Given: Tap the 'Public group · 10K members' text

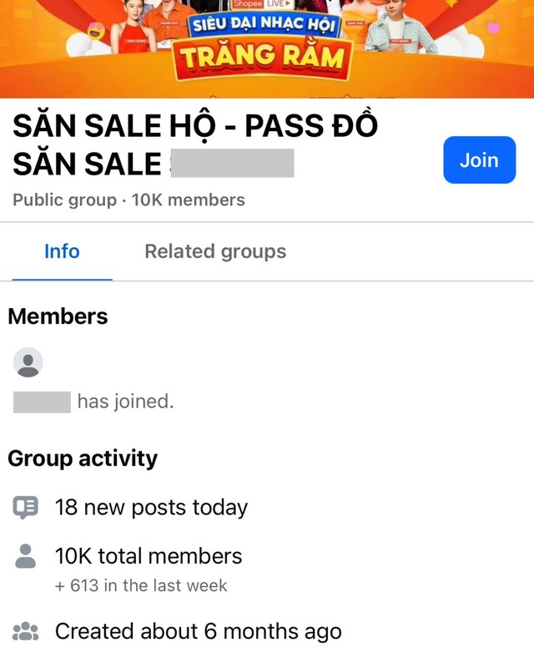Looking at the screenshot, I should 128,200.
